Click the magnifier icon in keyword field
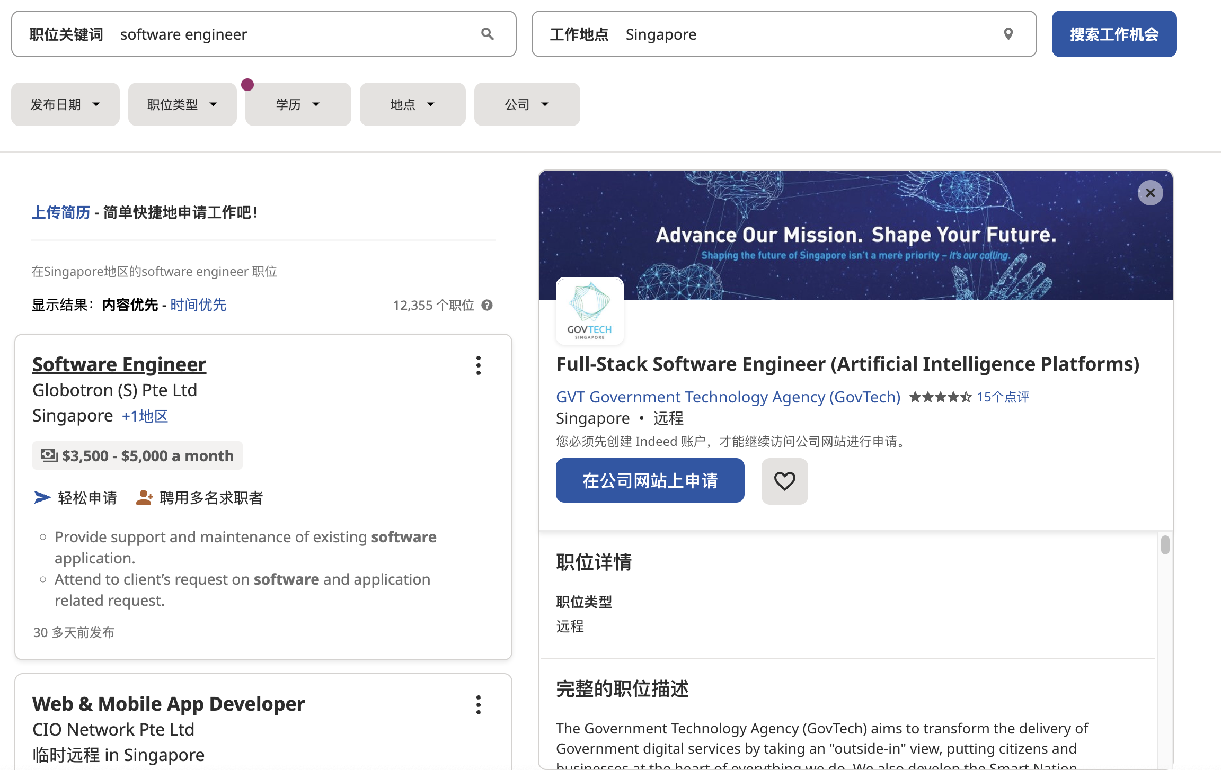Screen dimensions: 1221x770 click(487, 34)
